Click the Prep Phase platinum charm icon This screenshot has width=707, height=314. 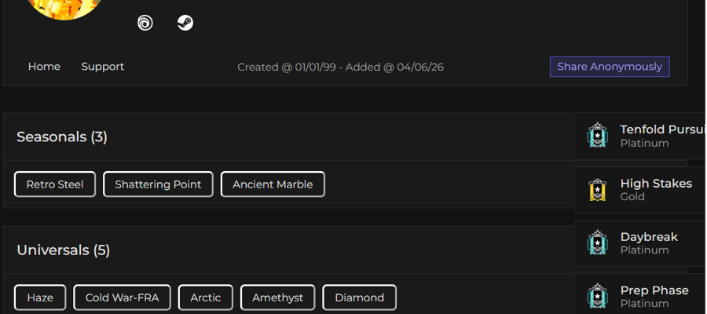pos(598,296)
